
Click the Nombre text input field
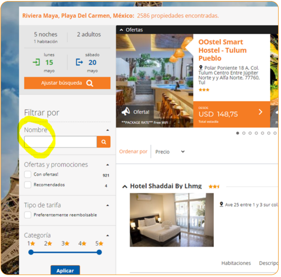(60, 142)
